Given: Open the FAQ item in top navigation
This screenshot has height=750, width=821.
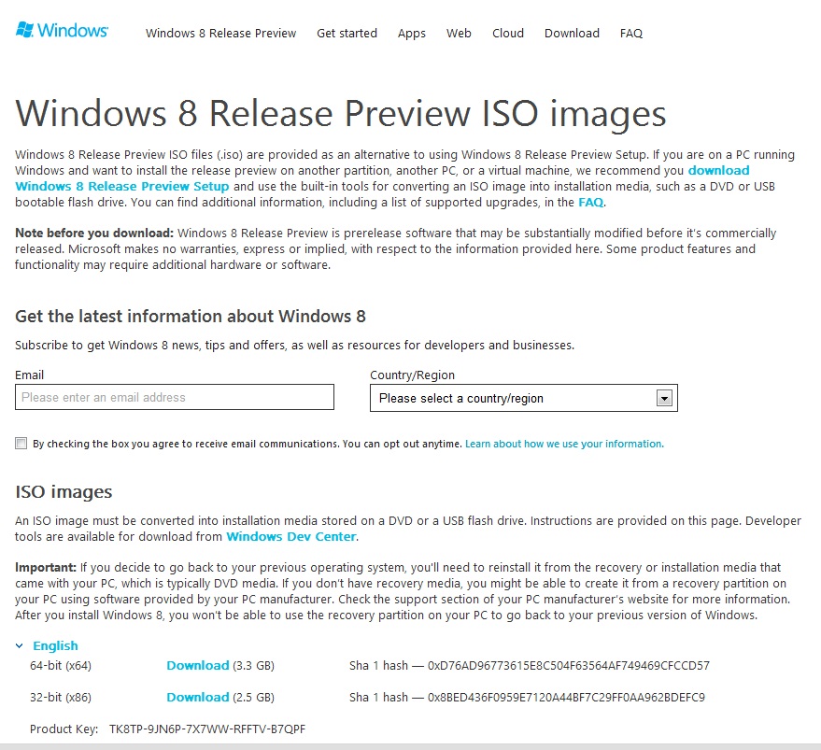Looking at the screenshot, I should (x=631, y=33).
